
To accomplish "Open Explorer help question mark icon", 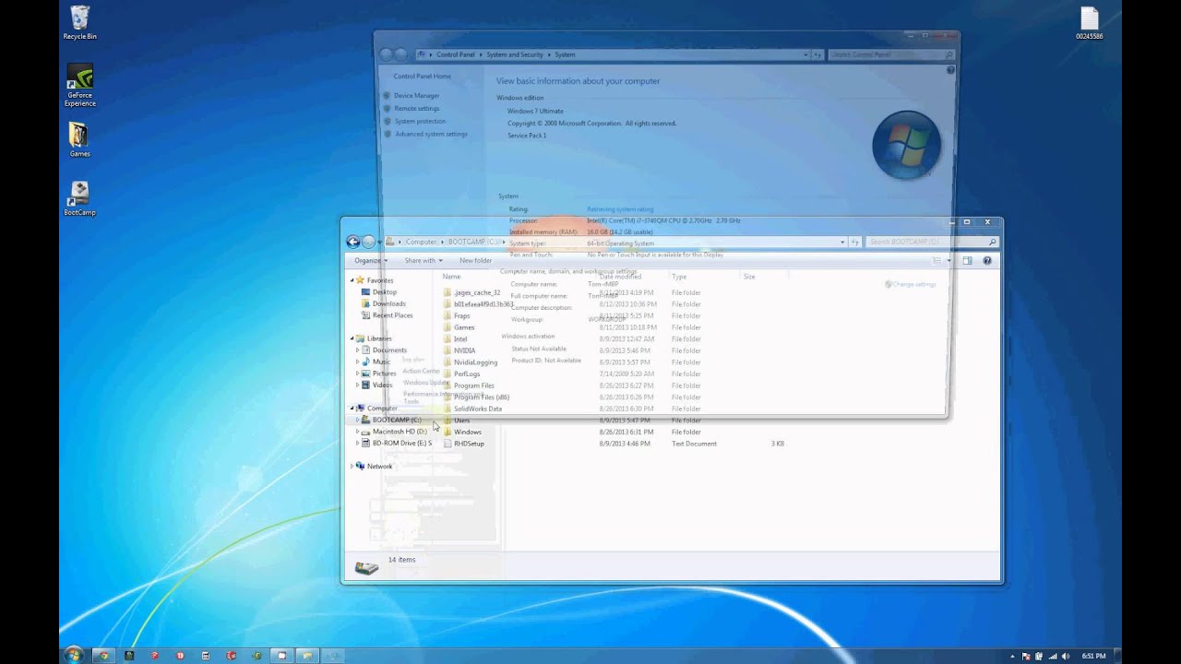I will [986, 261].
